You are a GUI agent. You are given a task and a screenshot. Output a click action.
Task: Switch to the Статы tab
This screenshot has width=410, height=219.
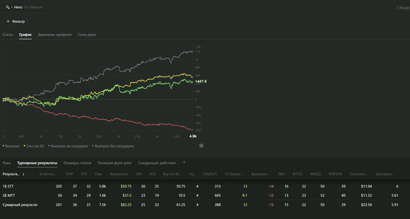click(8, 34)
